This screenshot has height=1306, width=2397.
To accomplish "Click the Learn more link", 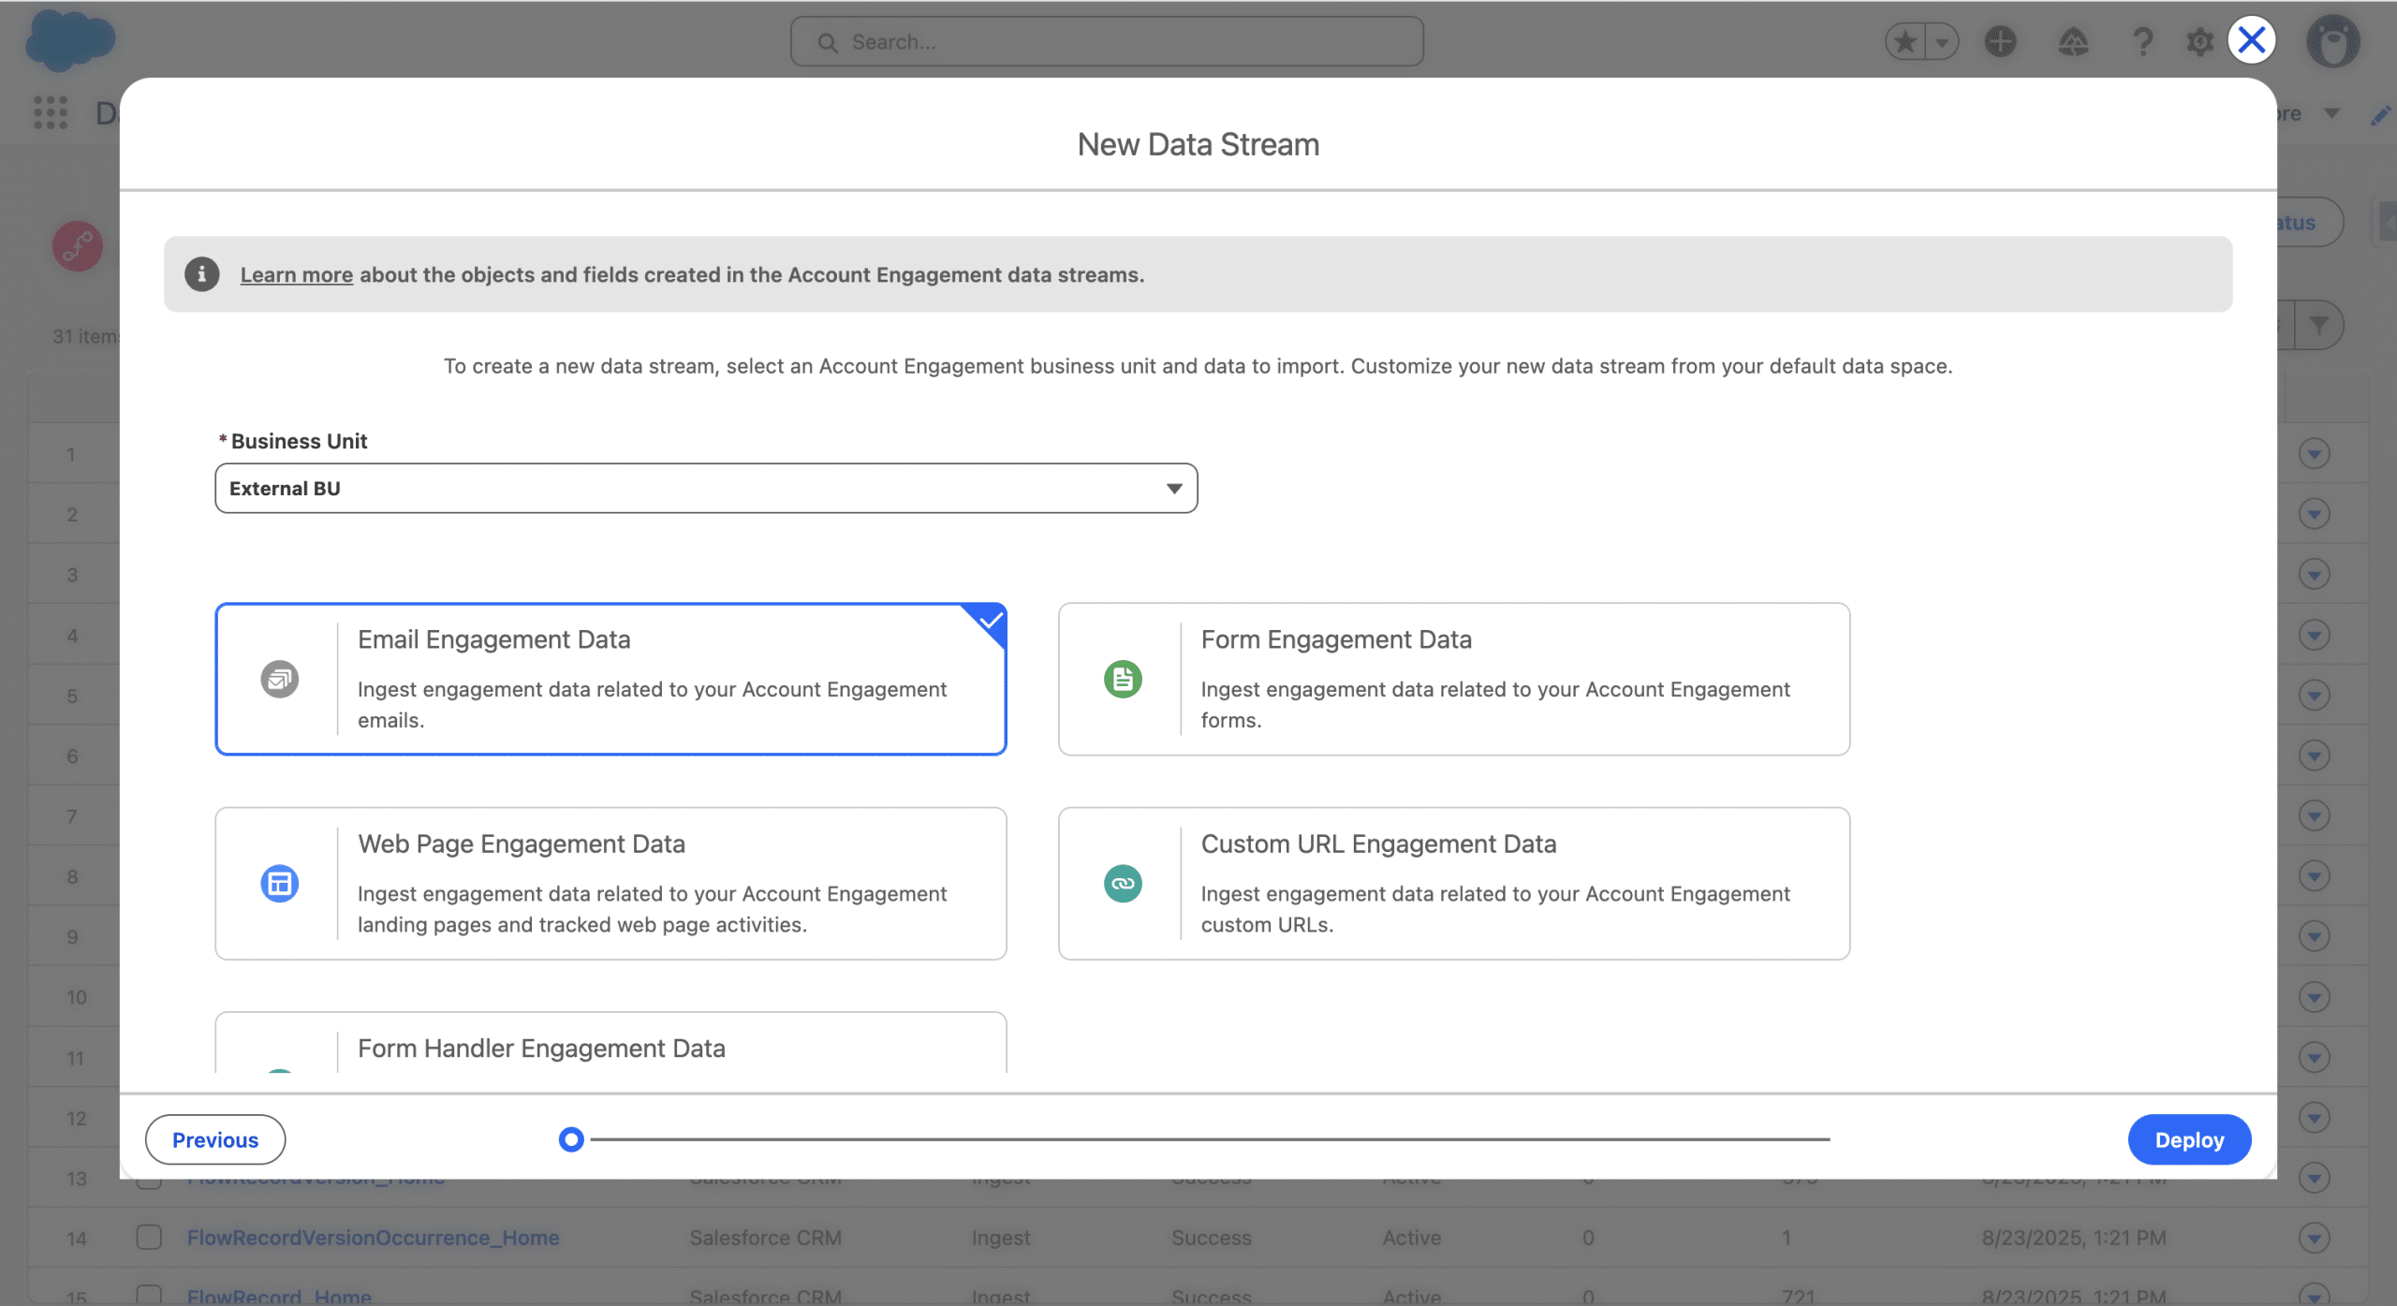I will tap(296, 274).
